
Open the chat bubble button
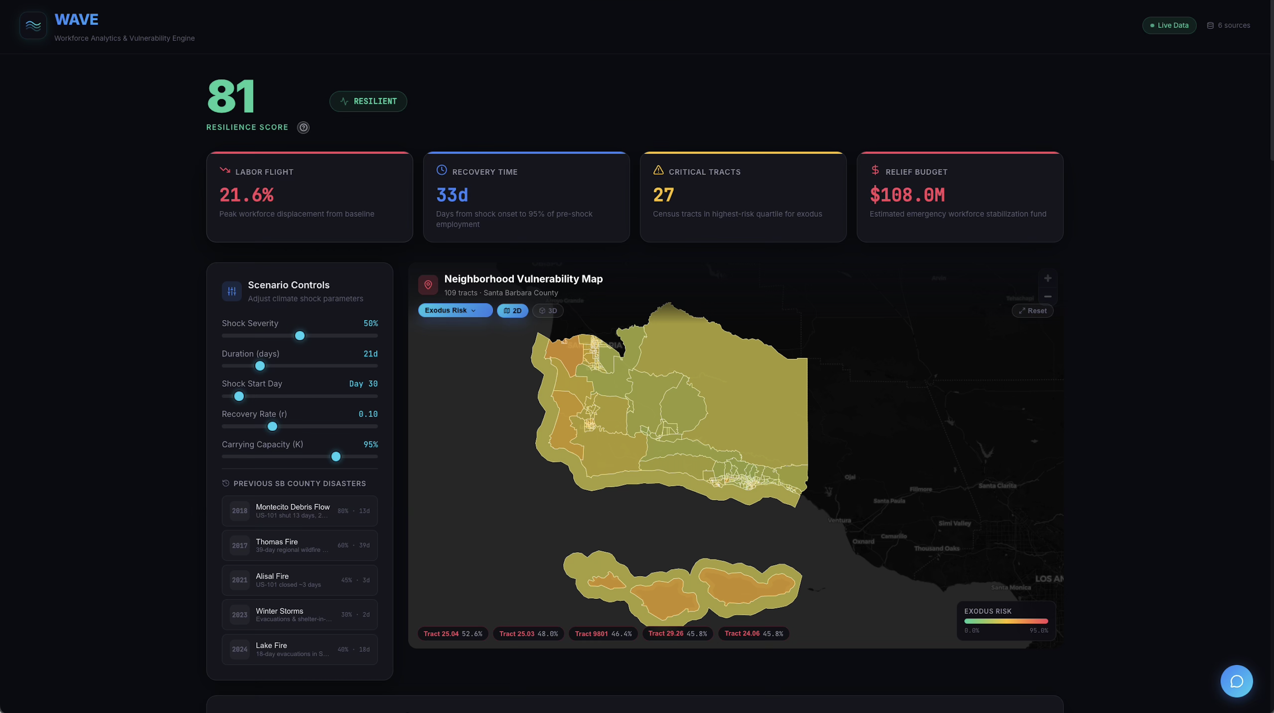click(x=1236, y=681)
